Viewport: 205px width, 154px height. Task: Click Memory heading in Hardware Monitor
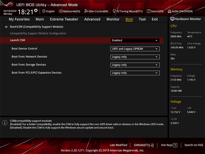(x=177, y=69)
